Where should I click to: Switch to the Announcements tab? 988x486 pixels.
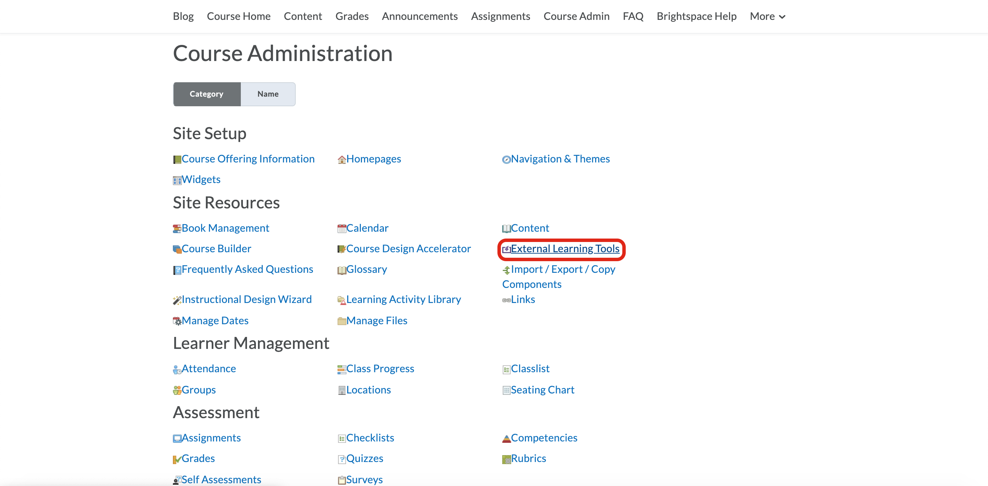[x=420, y=16]
